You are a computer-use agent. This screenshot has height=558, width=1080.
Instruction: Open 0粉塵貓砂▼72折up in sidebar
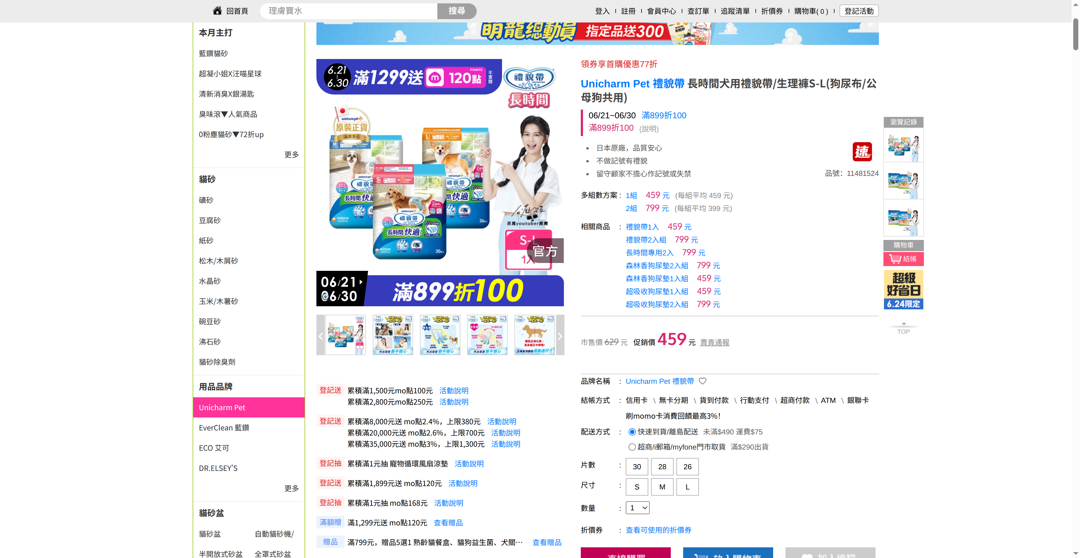point(231,135)
